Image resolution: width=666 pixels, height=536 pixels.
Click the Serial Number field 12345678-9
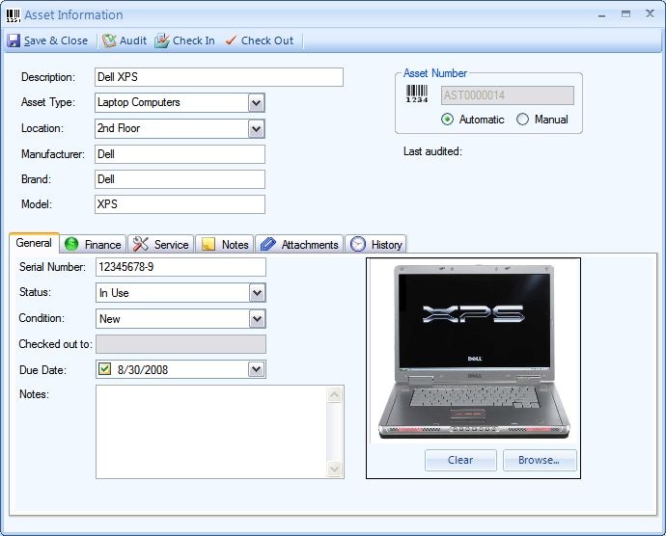click(x=180, y=267)
